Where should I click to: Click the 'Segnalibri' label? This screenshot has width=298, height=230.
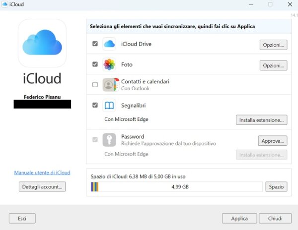click(134, 106)
